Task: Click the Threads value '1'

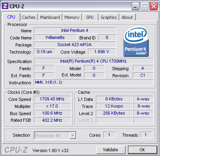Action: pyautogui.click(x=146, y=135)
